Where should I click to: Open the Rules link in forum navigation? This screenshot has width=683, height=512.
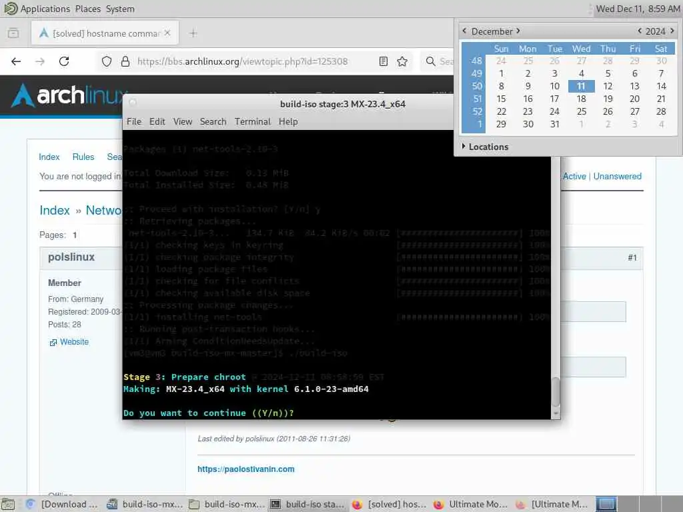[83, 157]
